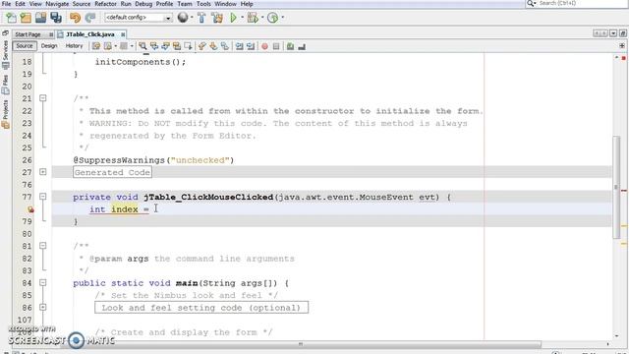Click the Uncomment icon in the editor toolbar

tap(302, 46)
